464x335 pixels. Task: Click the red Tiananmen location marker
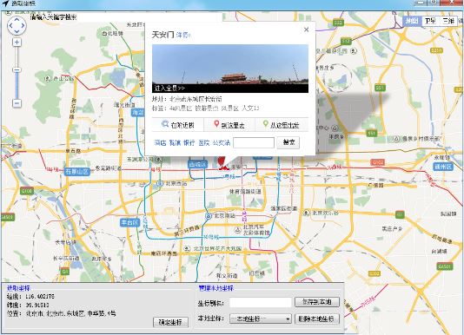point(223,163)
